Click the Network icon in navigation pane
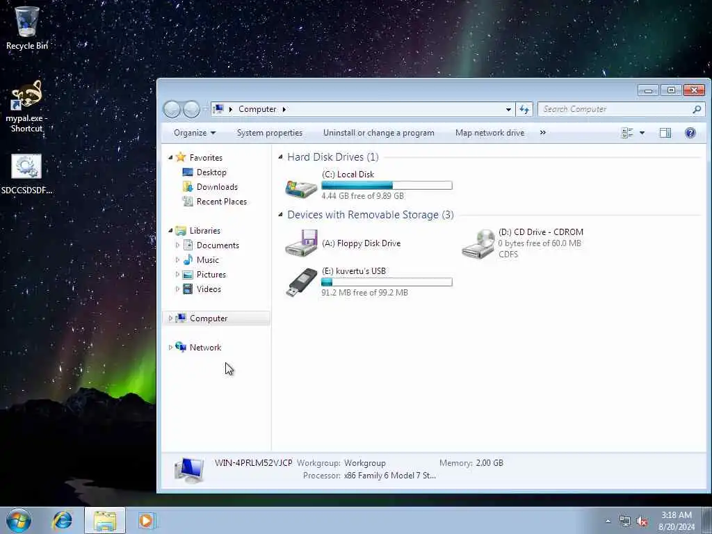Viewport: 712px width, 534px height. (181, 347)
